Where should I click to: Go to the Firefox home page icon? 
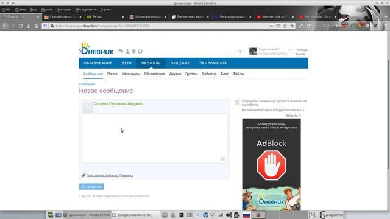(x=37, y=26)
